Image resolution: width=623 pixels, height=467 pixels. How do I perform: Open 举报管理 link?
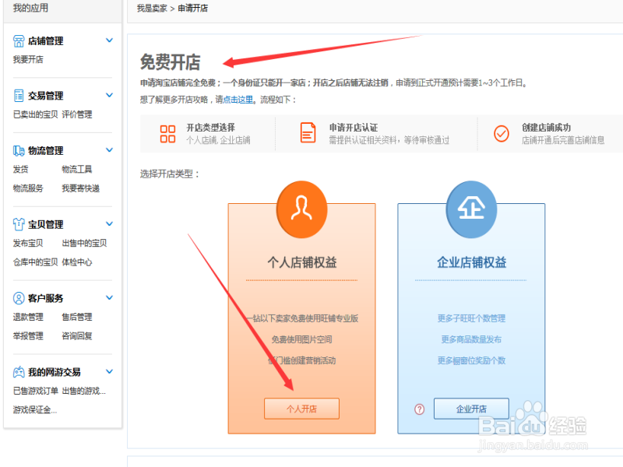point(28,336)
